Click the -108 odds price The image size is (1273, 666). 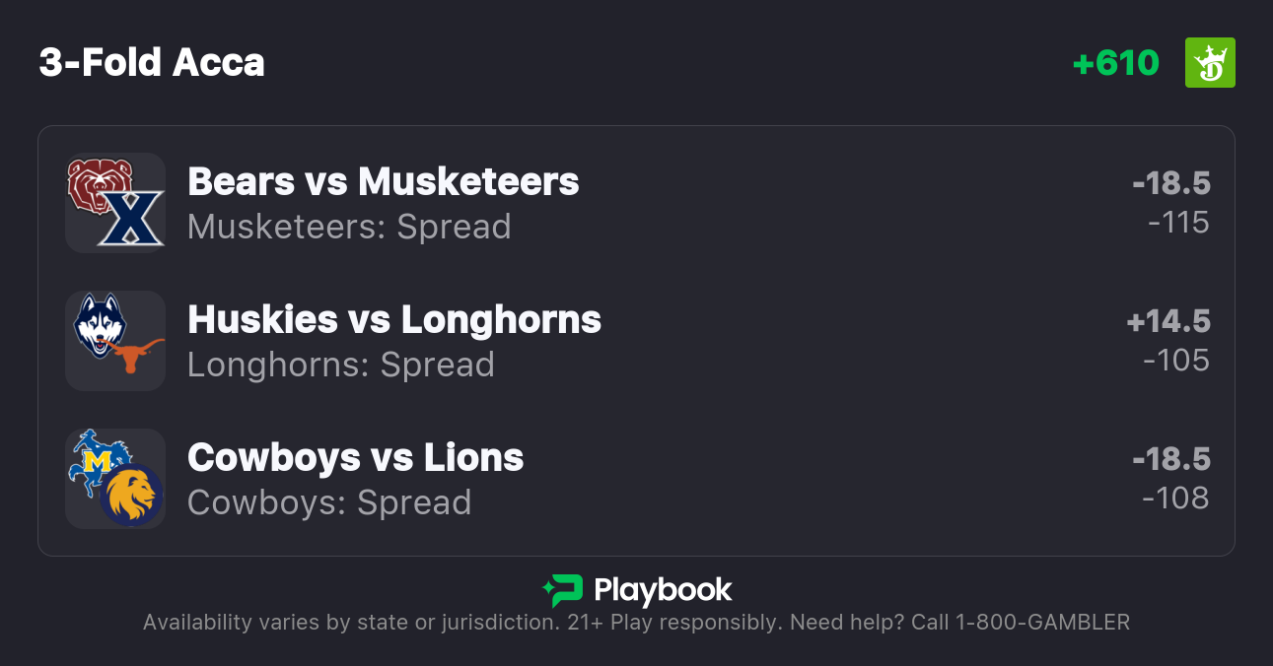coord(1175,499)
